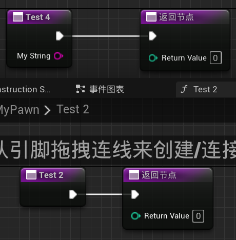Click the bottom 返回节点 node's header icon

[x=134, y=175]
